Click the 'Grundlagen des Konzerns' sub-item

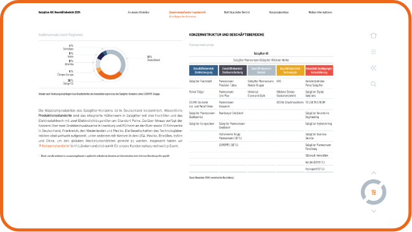182,17
